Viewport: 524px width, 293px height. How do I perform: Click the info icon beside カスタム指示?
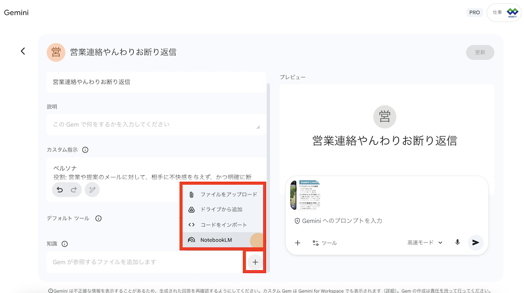click(x=85, y=150)
